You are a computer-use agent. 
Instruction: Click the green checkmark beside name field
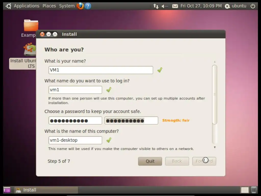point(160,70)
